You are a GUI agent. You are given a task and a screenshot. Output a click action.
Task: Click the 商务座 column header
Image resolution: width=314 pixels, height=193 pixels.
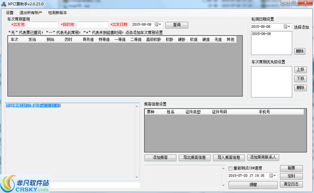(x=88, y=39)
